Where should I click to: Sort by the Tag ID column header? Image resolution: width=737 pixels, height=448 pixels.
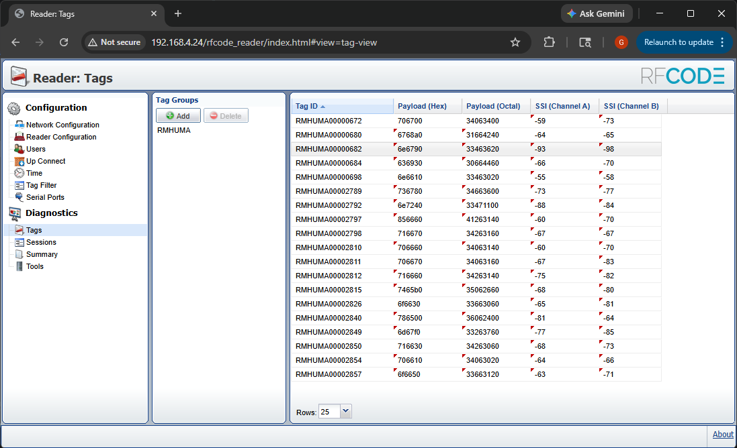tap(307, 106)
